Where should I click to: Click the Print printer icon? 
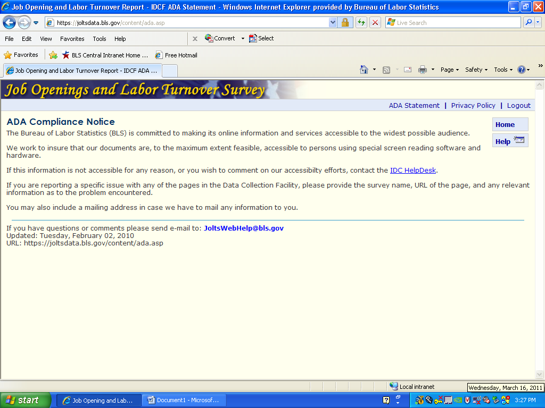tap(422, 70)
